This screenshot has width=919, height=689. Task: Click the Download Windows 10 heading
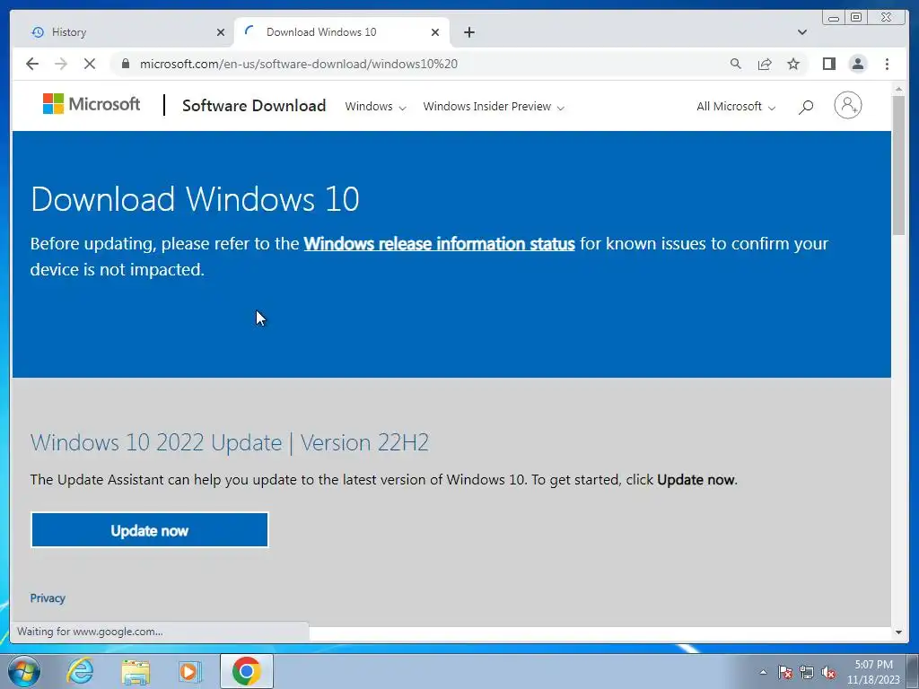[x=195, y=198]
